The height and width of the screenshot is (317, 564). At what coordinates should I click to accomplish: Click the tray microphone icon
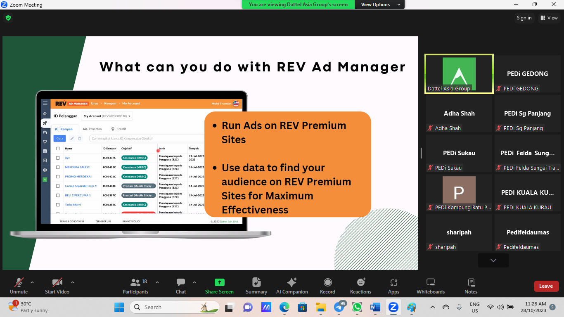459,307
